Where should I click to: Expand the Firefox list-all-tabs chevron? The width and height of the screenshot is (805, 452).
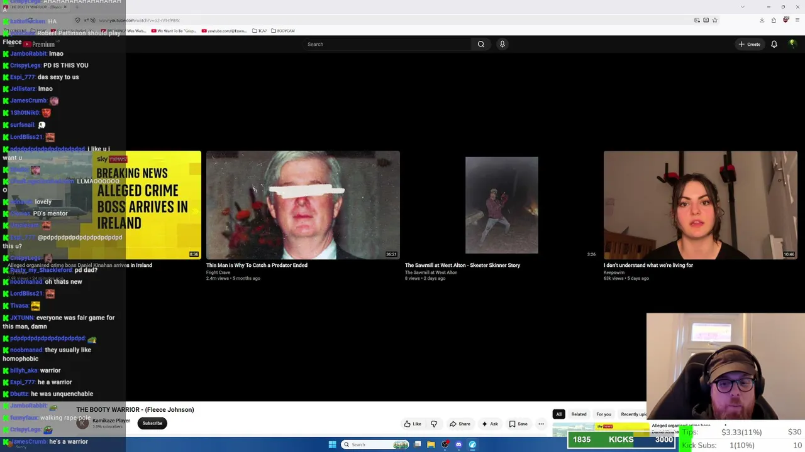pos(742,7)
